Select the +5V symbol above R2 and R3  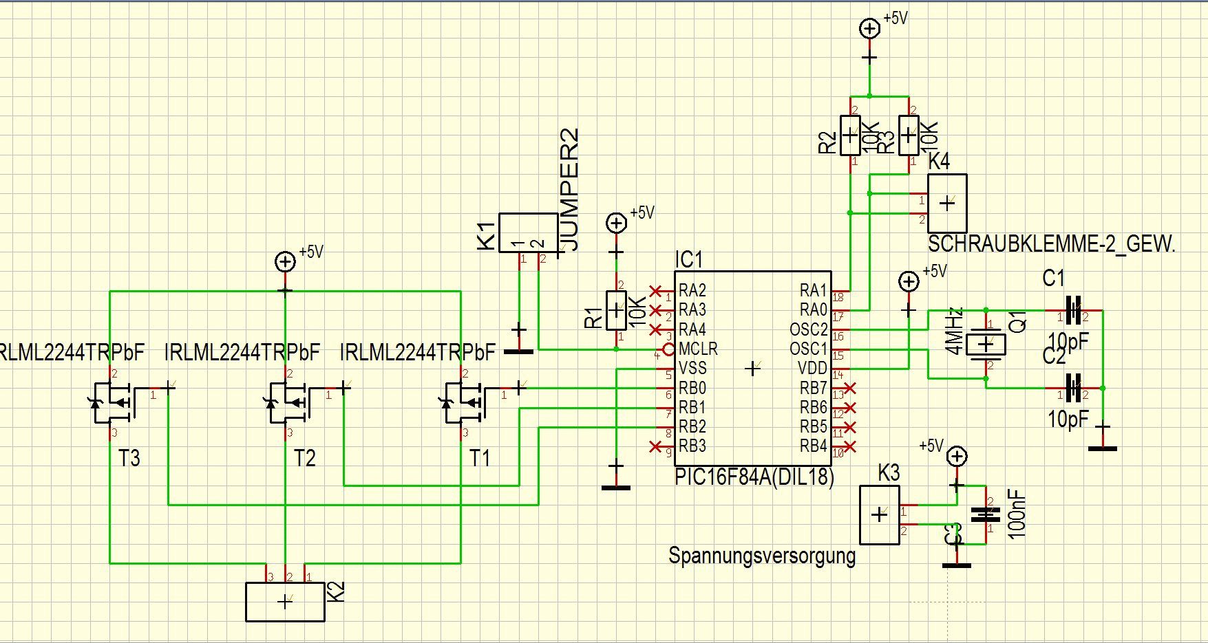point(870,28)
